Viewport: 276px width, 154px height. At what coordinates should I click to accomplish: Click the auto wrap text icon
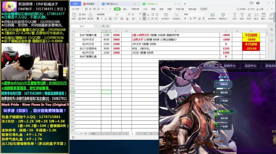pyautogui.click(x=176, y=15)
